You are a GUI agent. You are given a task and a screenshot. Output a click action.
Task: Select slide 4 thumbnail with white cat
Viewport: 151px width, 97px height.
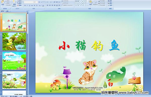pyautogui.click(x=14, y=80)
